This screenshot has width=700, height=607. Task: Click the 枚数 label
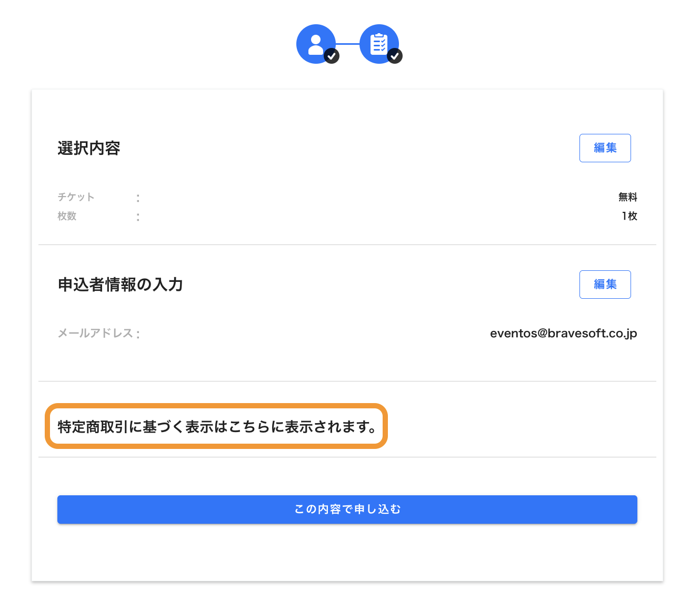click(x=67, y=216)
